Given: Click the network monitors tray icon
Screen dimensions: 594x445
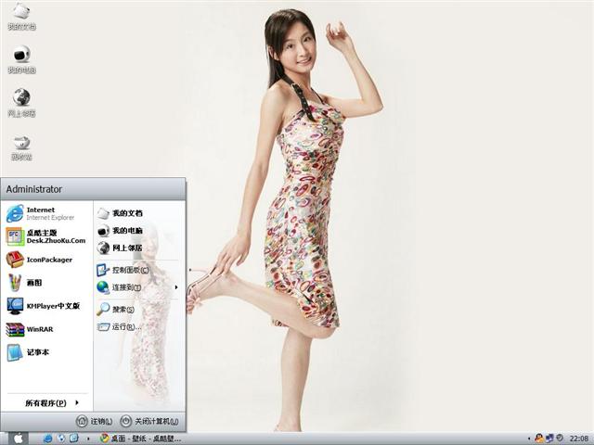Looking at the screenshot, I should point(549,439).
